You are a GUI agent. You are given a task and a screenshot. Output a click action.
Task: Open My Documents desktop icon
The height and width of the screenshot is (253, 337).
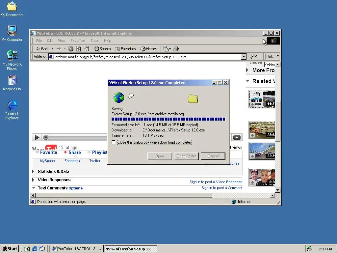12,9
